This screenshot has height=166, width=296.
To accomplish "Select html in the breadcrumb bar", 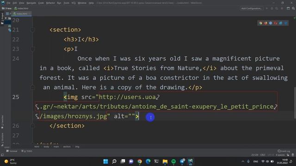I will pos(37,147).
